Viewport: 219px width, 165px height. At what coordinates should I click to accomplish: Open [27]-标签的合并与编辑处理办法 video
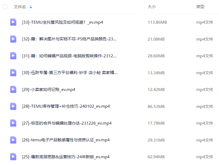(67, 123)
